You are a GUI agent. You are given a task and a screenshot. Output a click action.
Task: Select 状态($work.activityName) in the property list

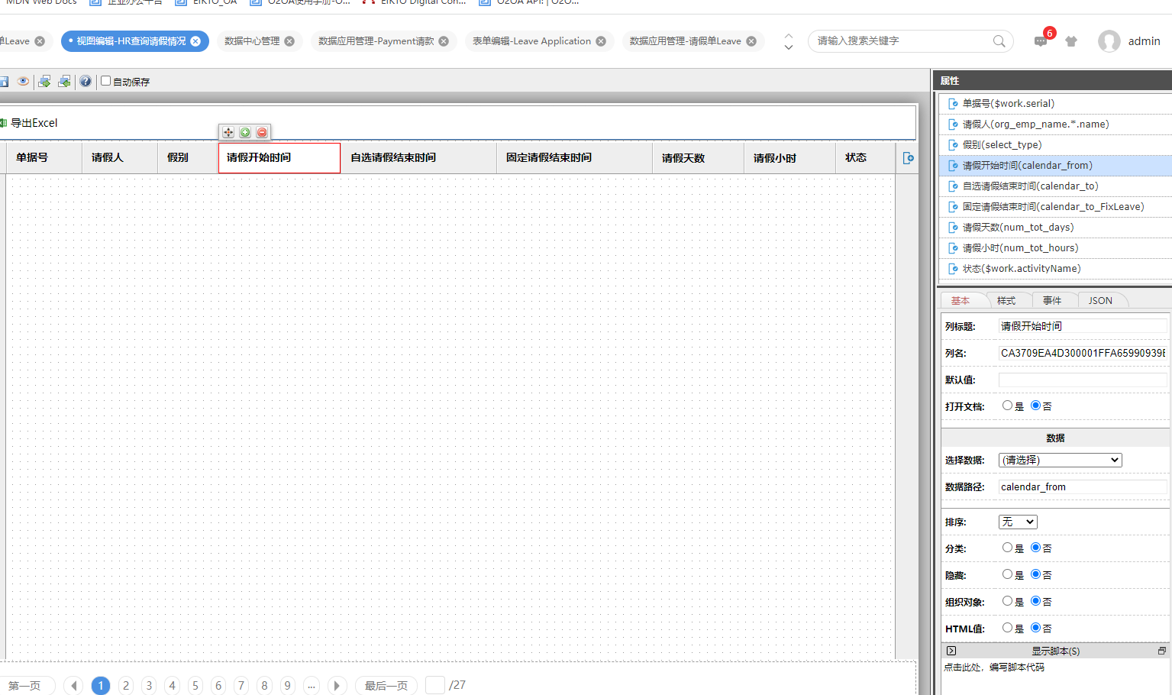pos(1055,268)
